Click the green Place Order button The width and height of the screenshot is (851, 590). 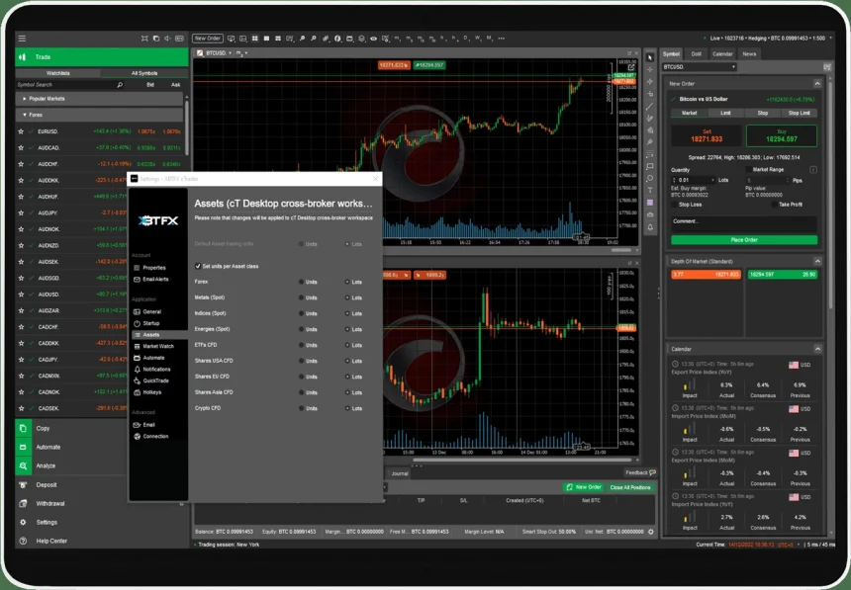(744, 240)
